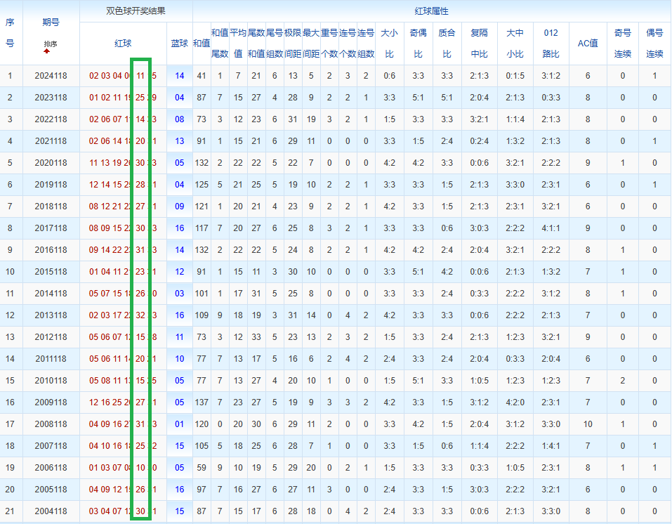Click the 偶号连续 column header
Image resolution: width=672 pixels, height=524 pixels.
point(655,44)
